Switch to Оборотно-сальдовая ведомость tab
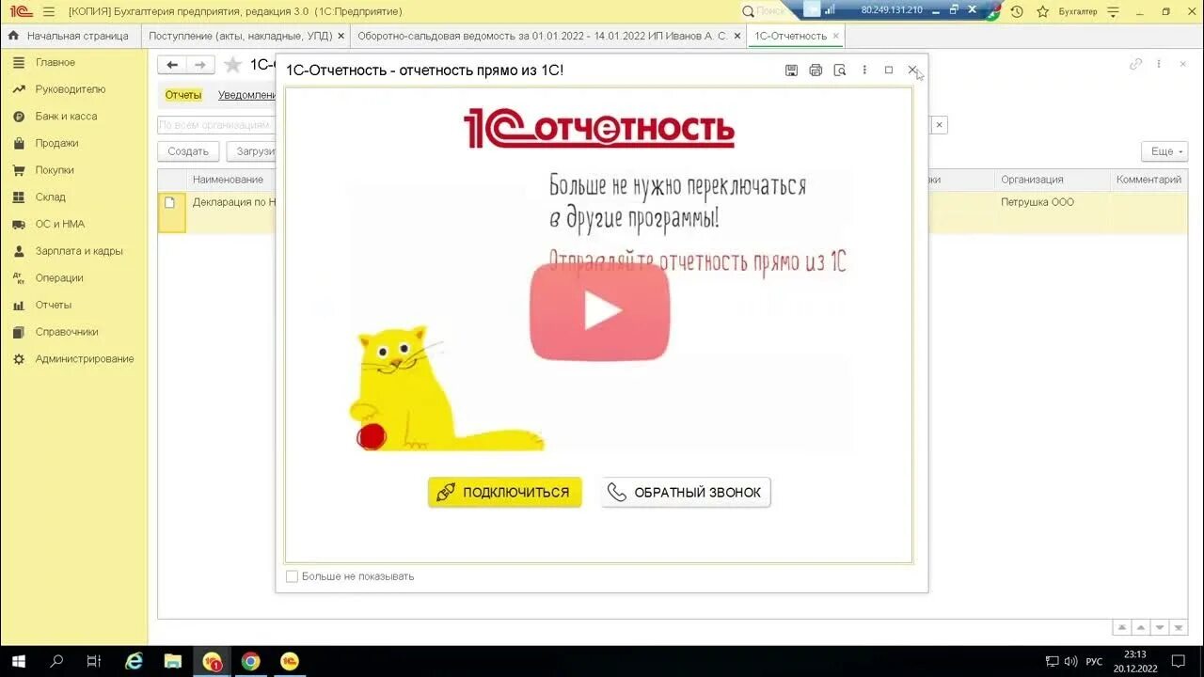This screenshot has width=1204, height=677. (542, 36)
